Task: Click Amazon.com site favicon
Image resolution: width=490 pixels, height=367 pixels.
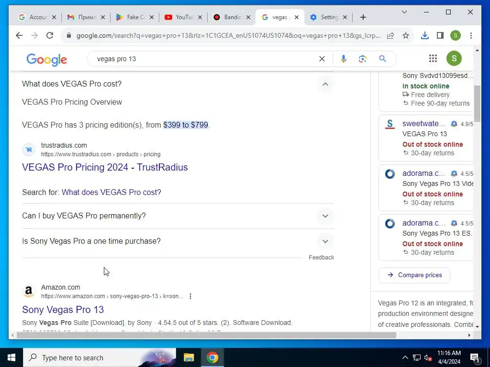Action: 28,291
